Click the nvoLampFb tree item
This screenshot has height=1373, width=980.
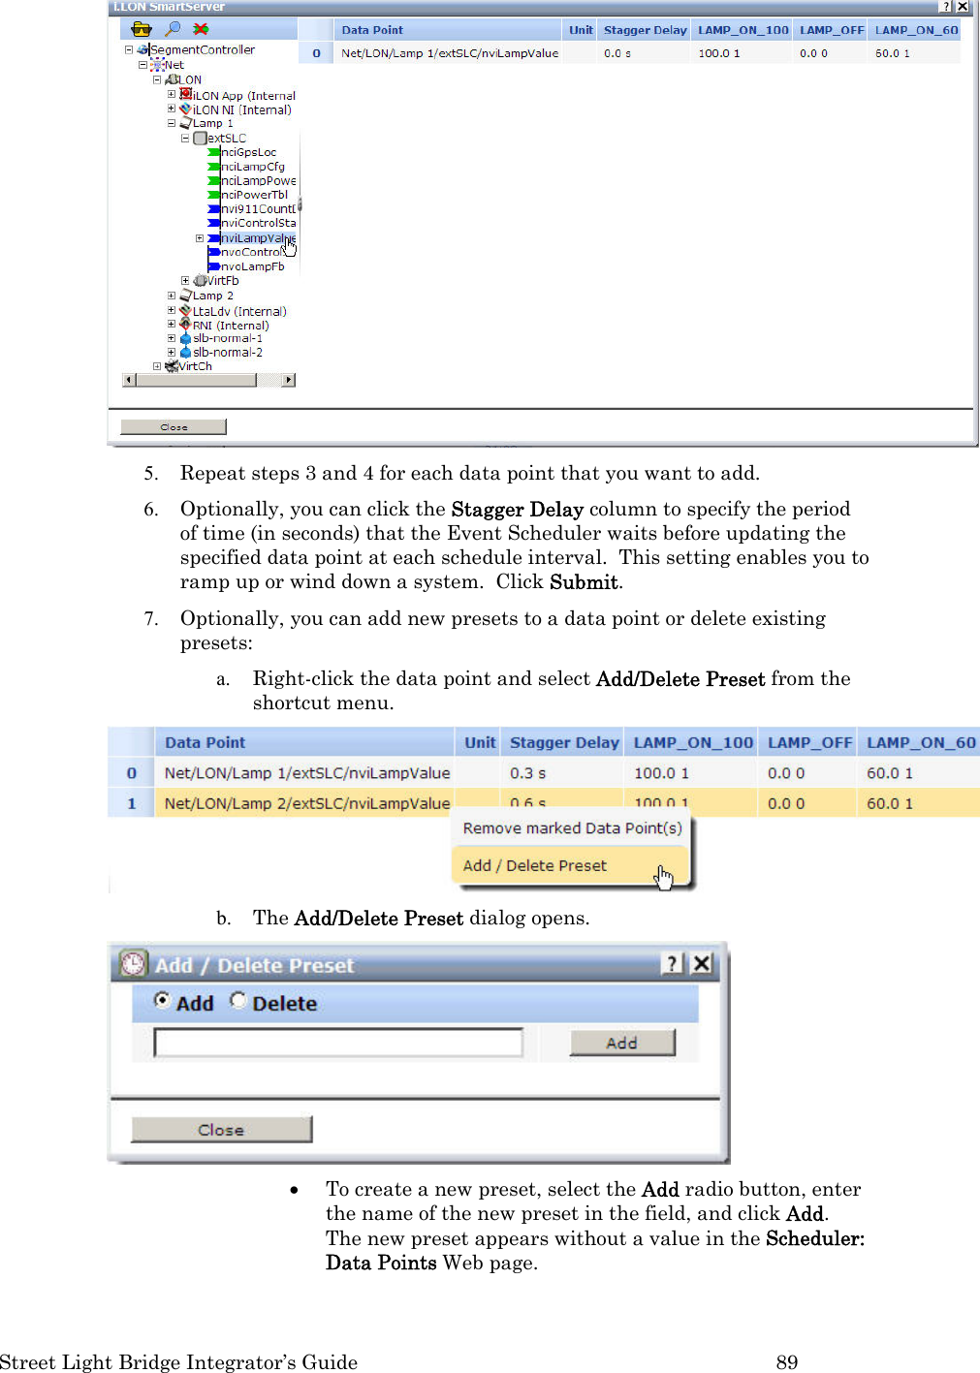click(252, 266)
